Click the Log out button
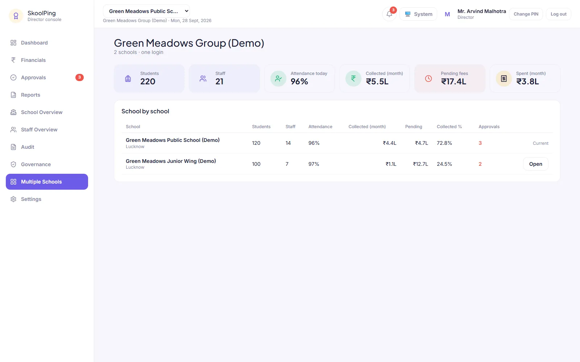 coord(559,14)
